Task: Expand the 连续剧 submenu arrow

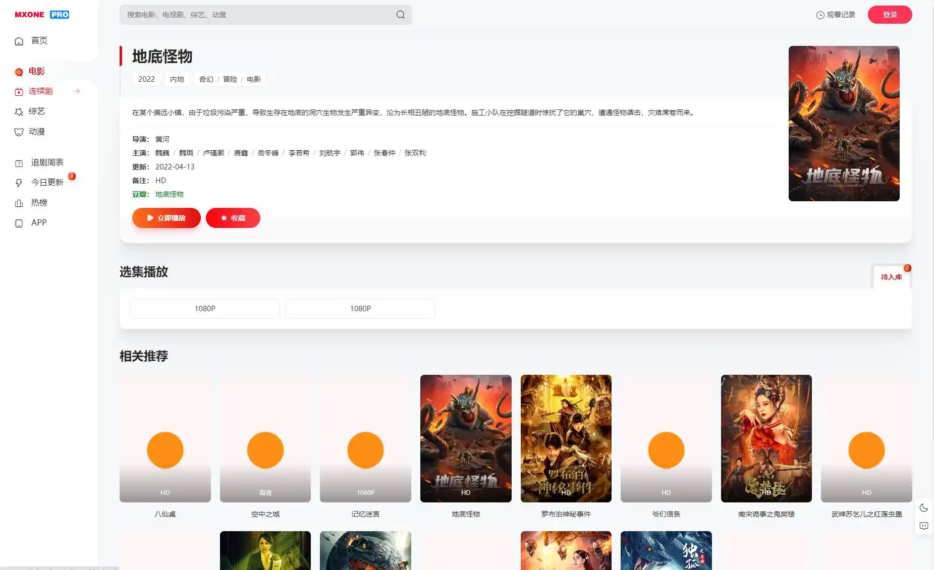Action: (77, 91)
